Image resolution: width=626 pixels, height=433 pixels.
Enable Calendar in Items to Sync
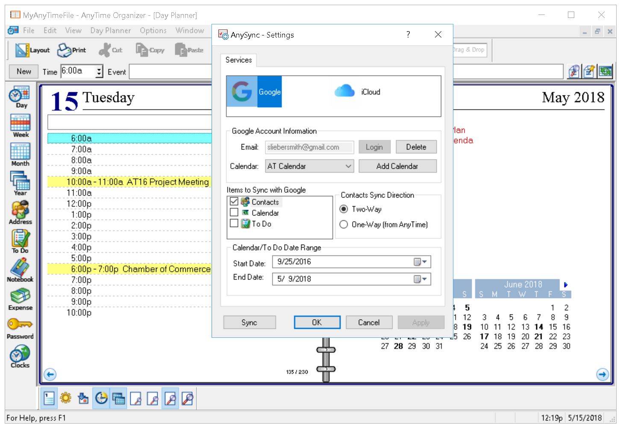tap(234, 212)
